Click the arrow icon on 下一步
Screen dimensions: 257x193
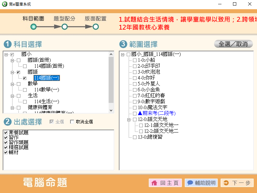[226, 183]
